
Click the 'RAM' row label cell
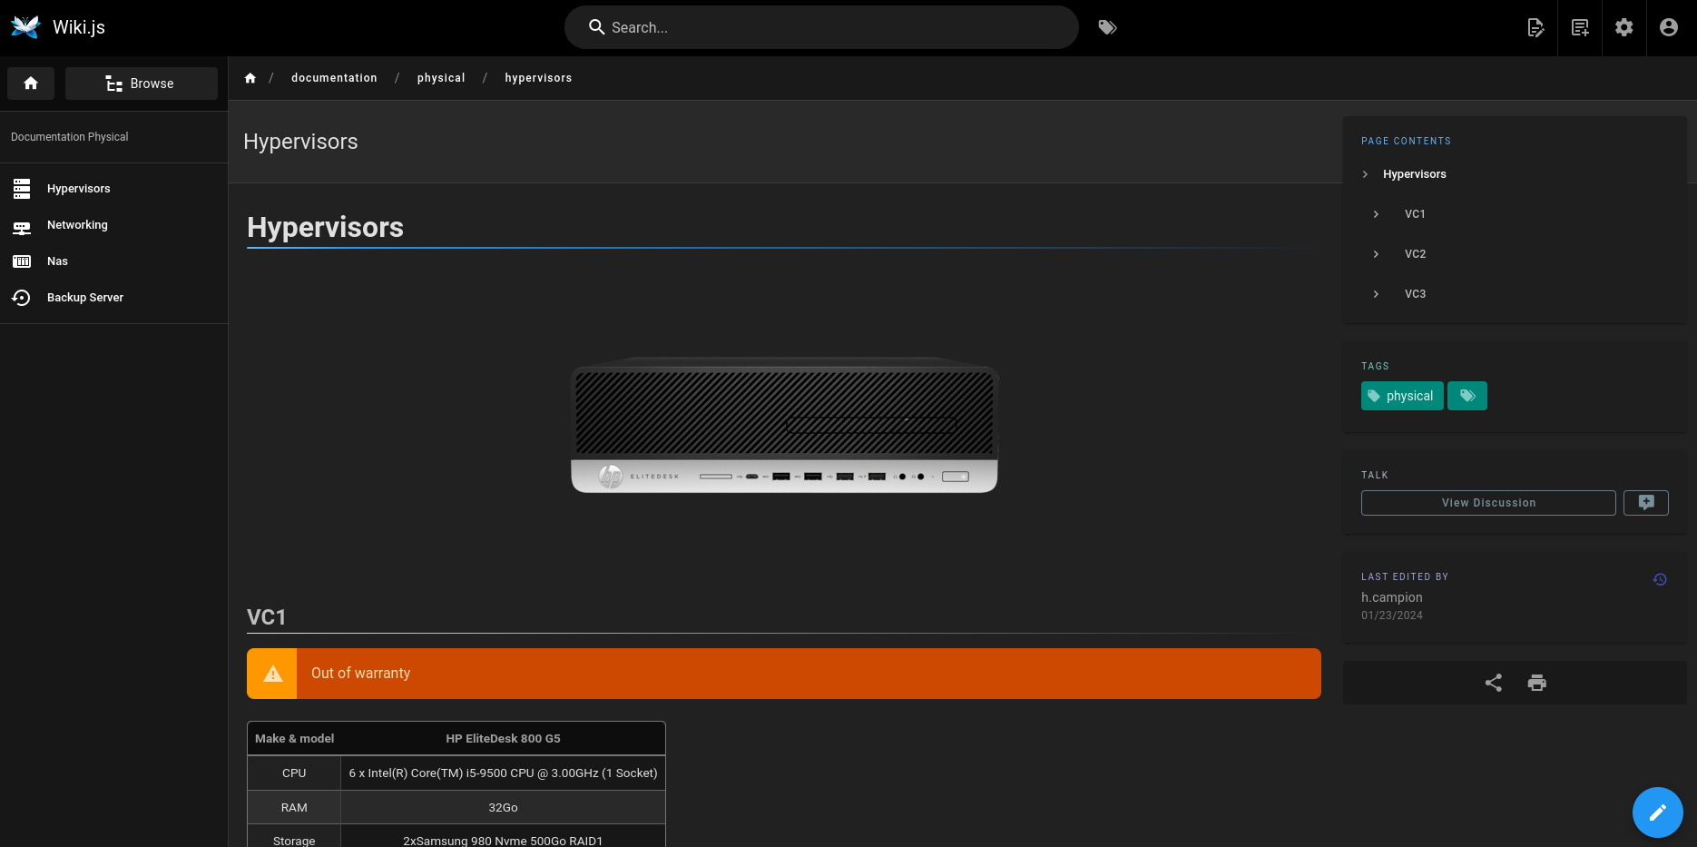pos(294,808)
